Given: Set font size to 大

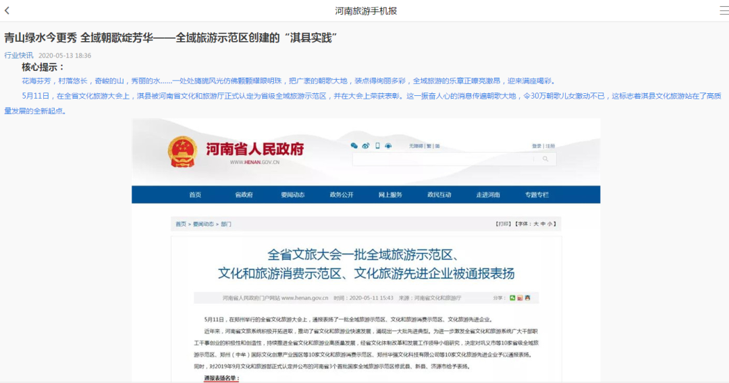Looking at the screenshot, I should coord(536,224).
